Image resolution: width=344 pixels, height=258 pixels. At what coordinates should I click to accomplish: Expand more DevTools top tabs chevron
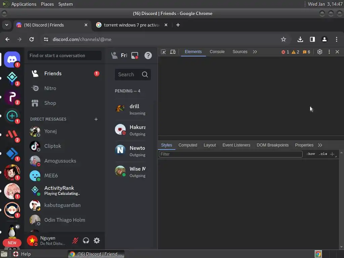tap(255, 52)
